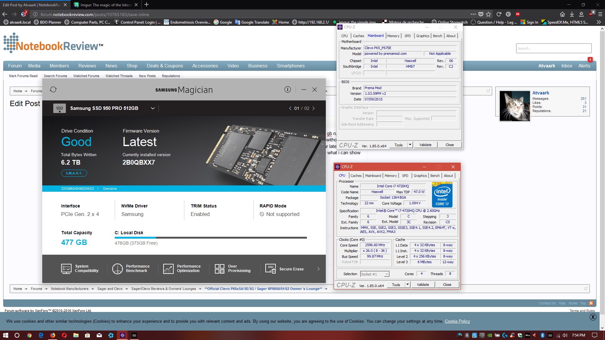Click the S.M.A.R.T. button

point(74,173)
